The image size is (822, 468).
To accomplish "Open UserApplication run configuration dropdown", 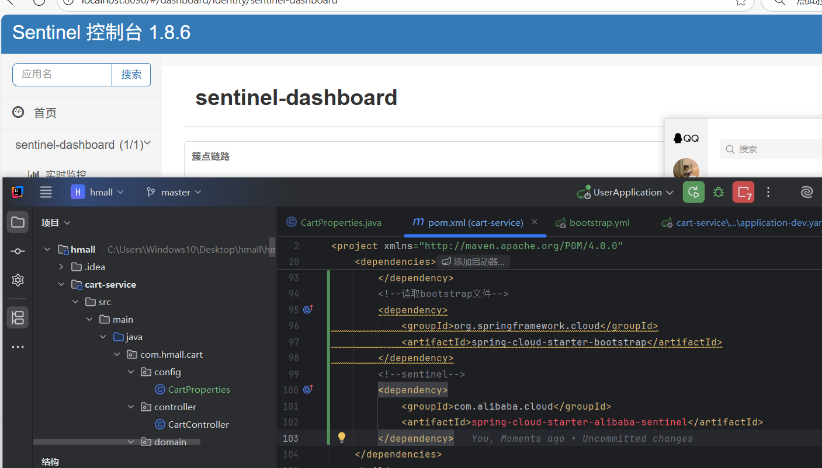I will click(625, 192).
